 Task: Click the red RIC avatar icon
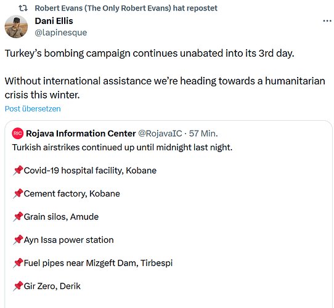click(x=18, y=133)
